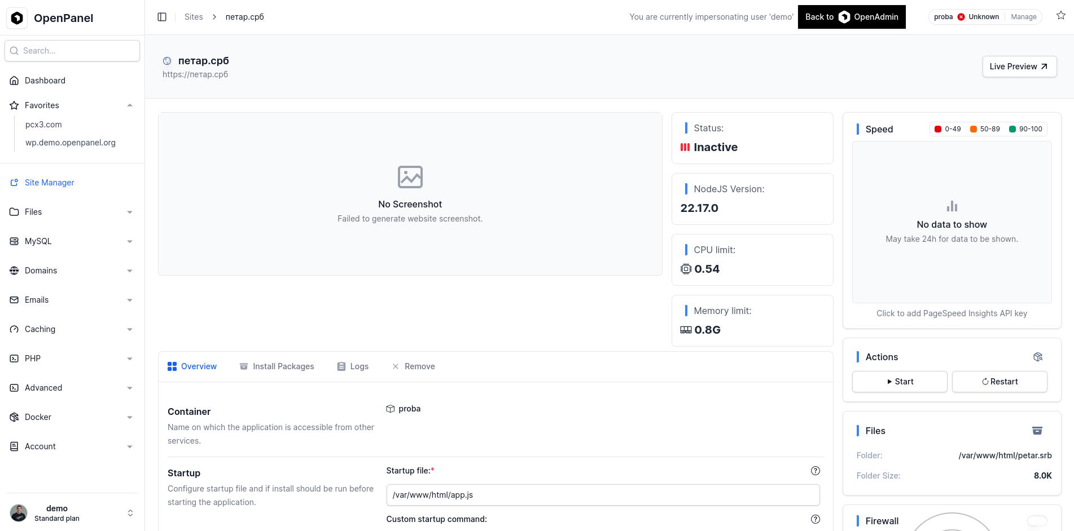Screen dimensions: 1074x531
Task: Toggle the favorite star for петар.срб
Action: pyautogui.click(x=1061, y=15)
